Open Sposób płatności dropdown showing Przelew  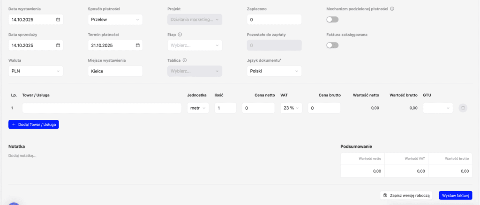115,20
